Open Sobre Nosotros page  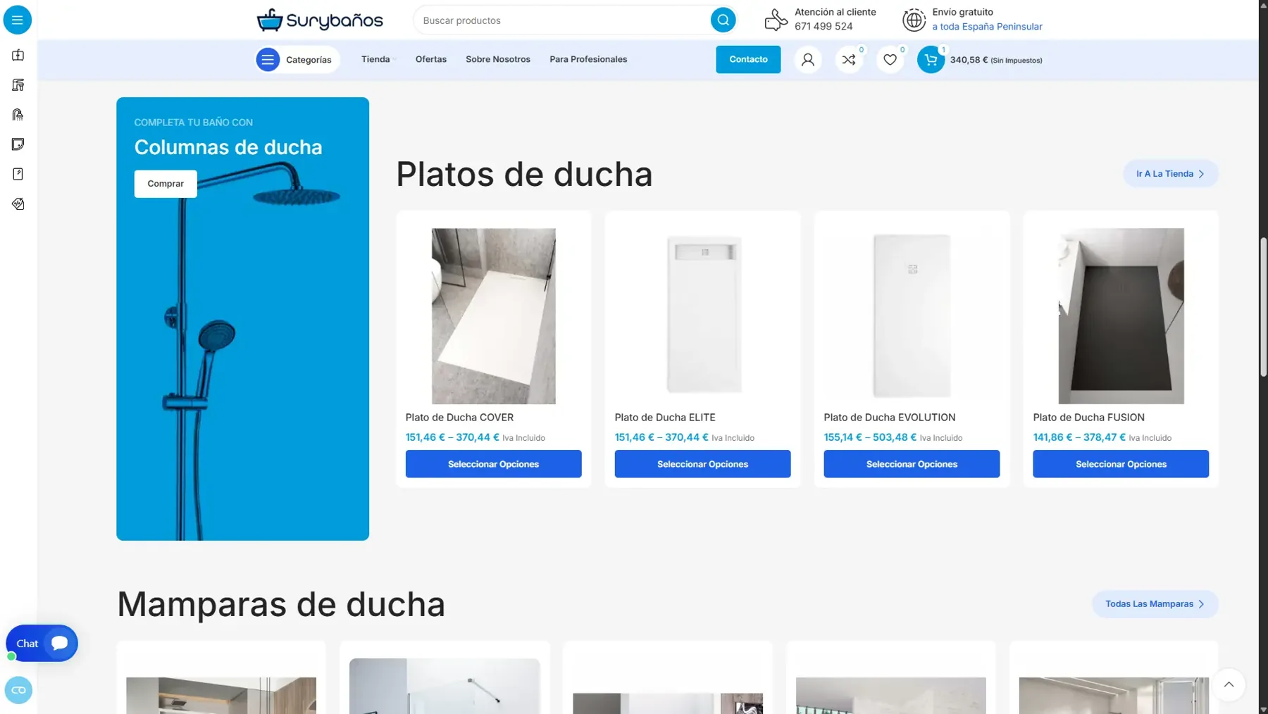(x=498, y=59)
